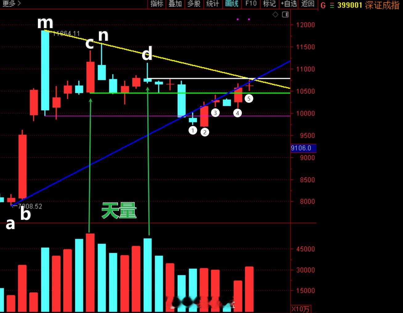This screenshot has width=403, height=313.
Task: Open the 叠加 overlay option
Action: coord(175,4)
